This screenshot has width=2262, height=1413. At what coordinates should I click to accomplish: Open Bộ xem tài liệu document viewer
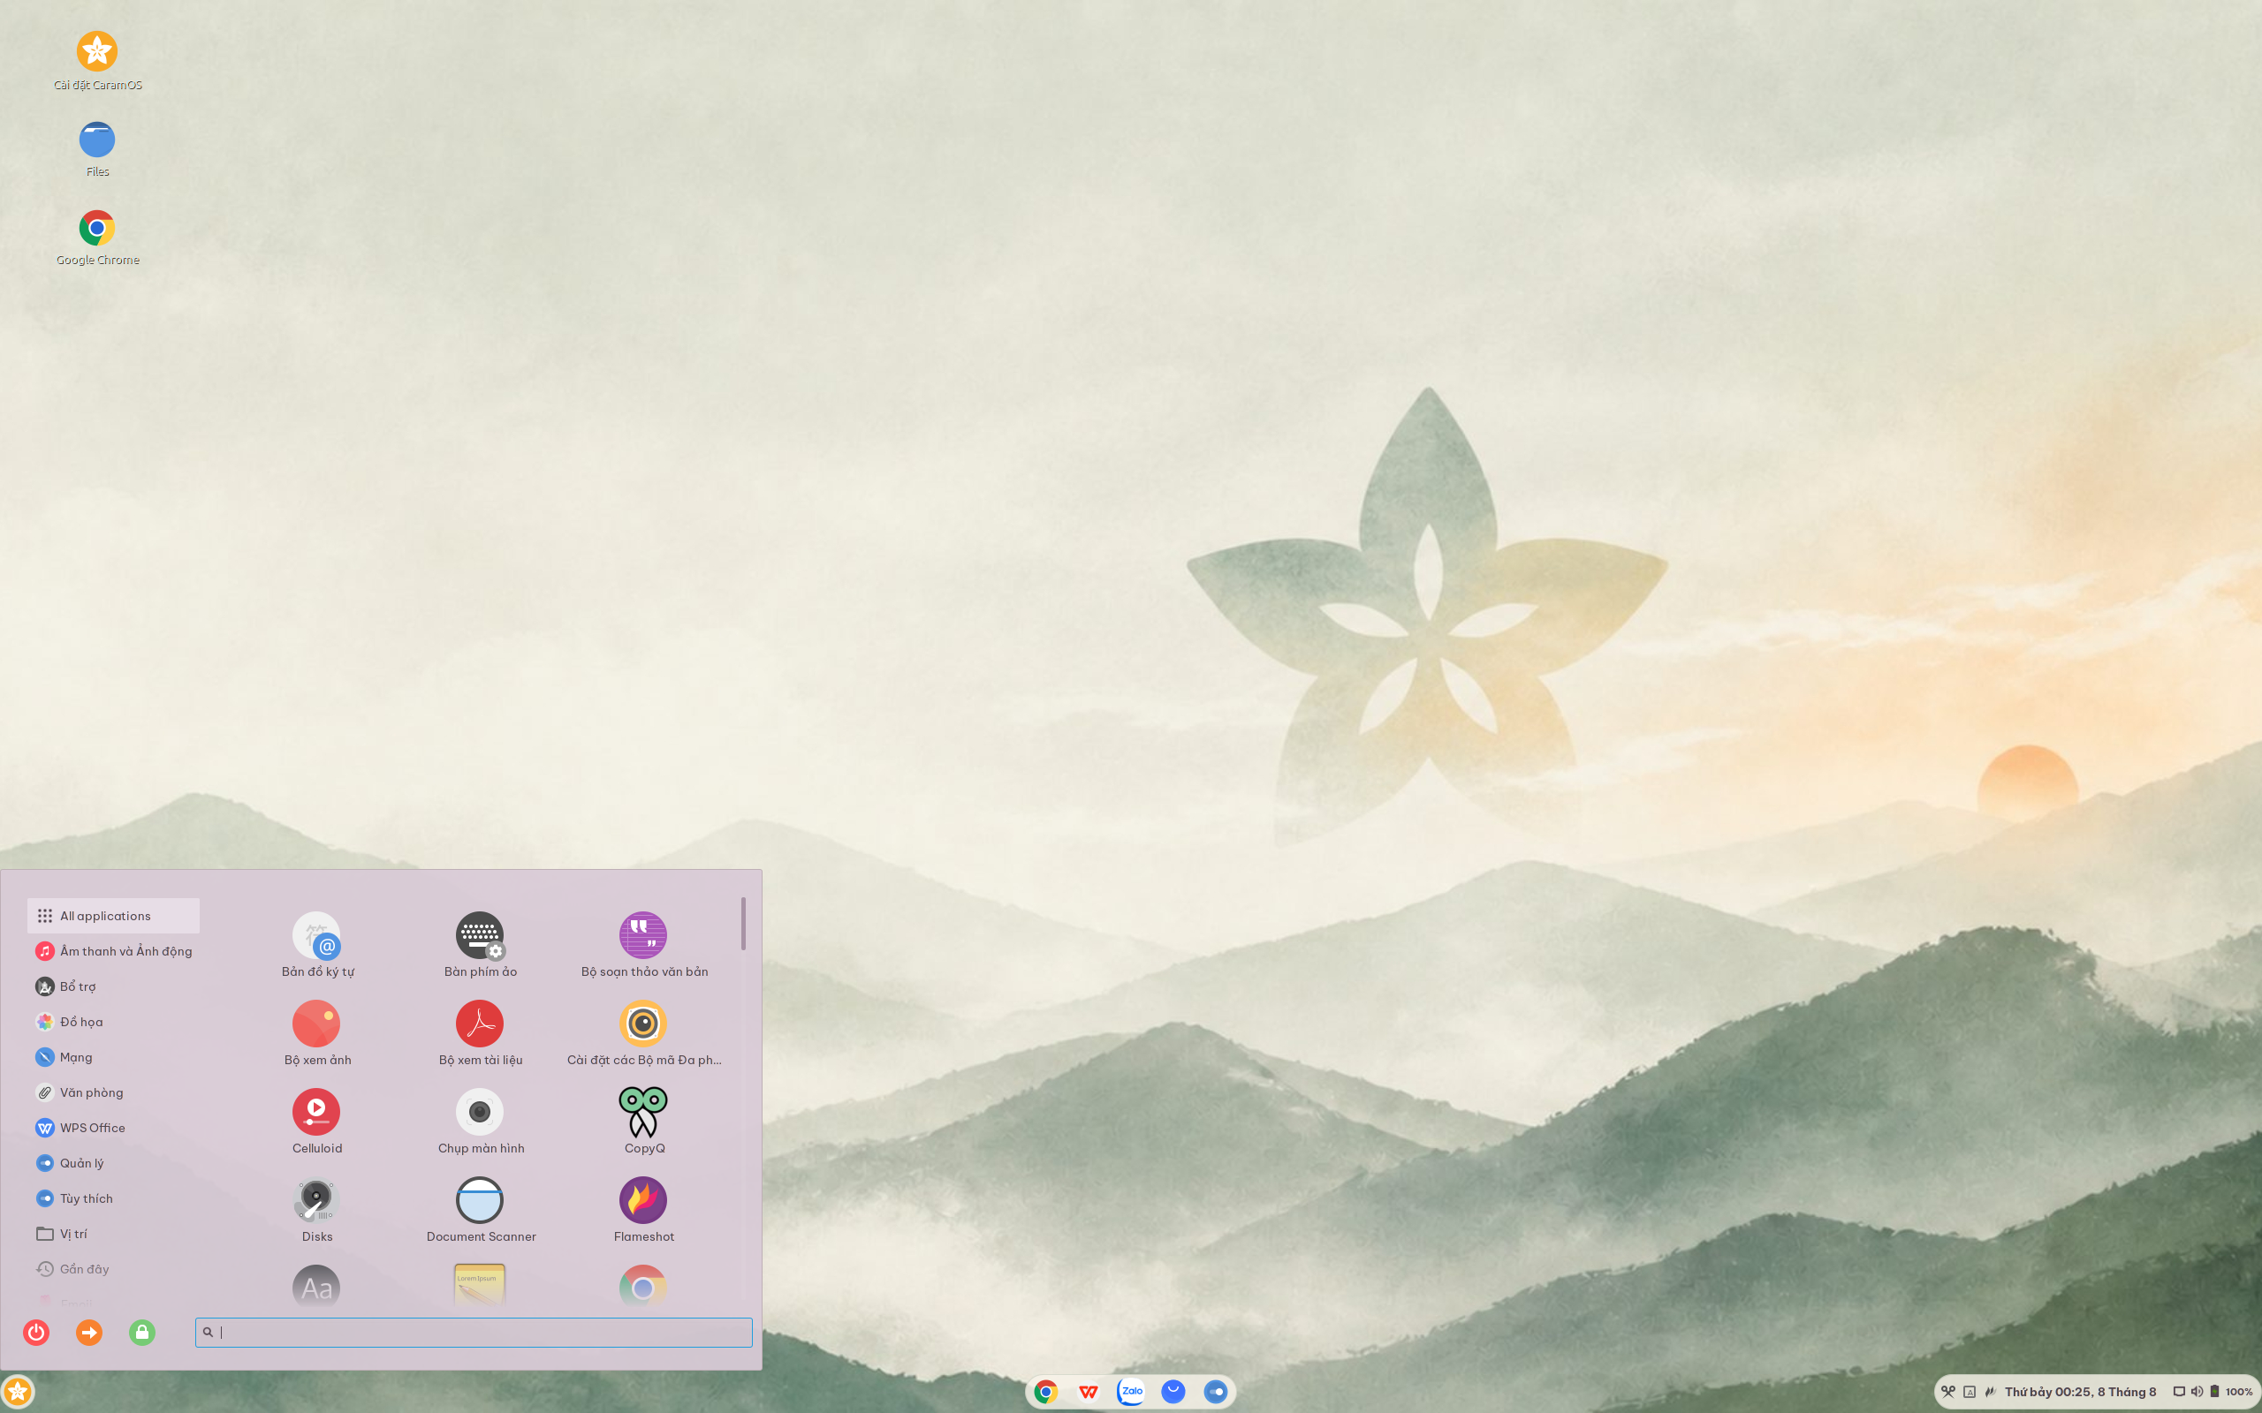click(481, 1032)
